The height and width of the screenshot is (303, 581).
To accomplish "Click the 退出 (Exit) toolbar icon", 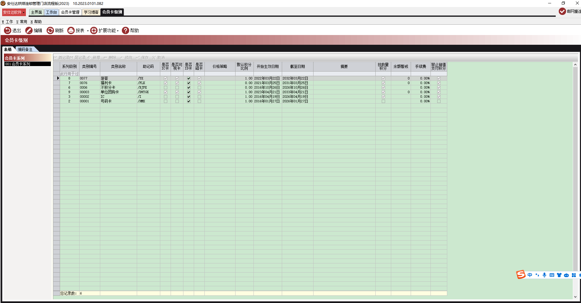I will tap(7, 30).
